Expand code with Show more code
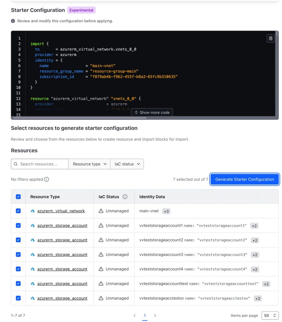 (x=152, y=113)
